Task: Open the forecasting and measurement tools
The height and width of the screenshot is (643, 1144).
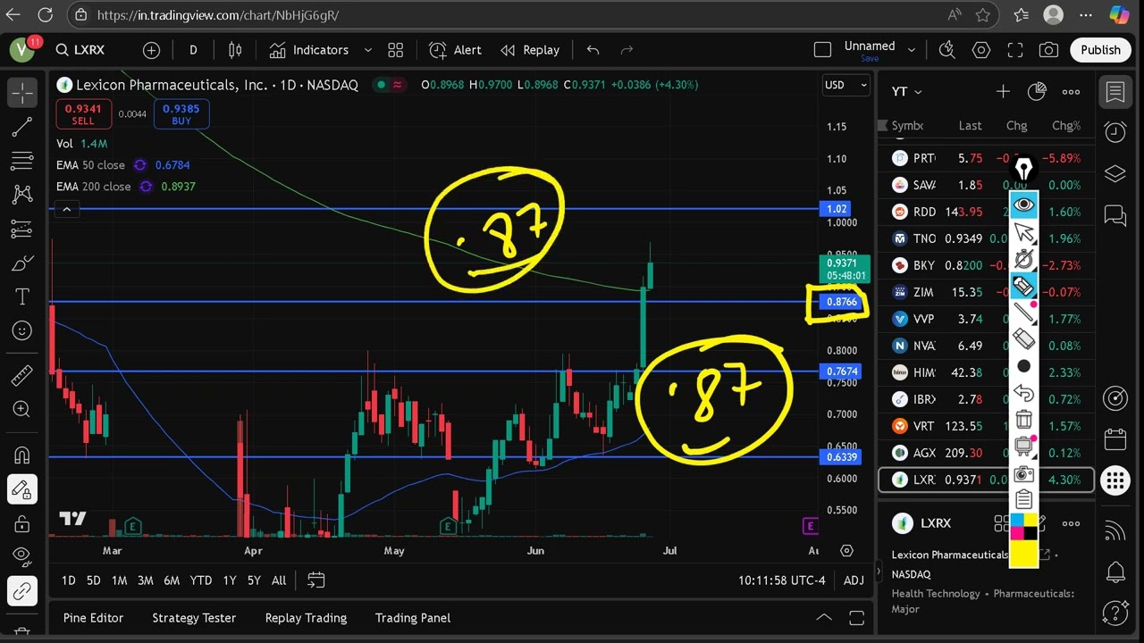Action: coord(22,230)
